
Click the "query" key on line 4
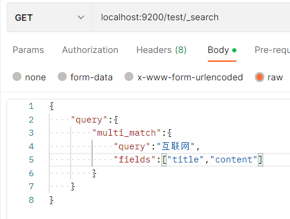point(132,147)
